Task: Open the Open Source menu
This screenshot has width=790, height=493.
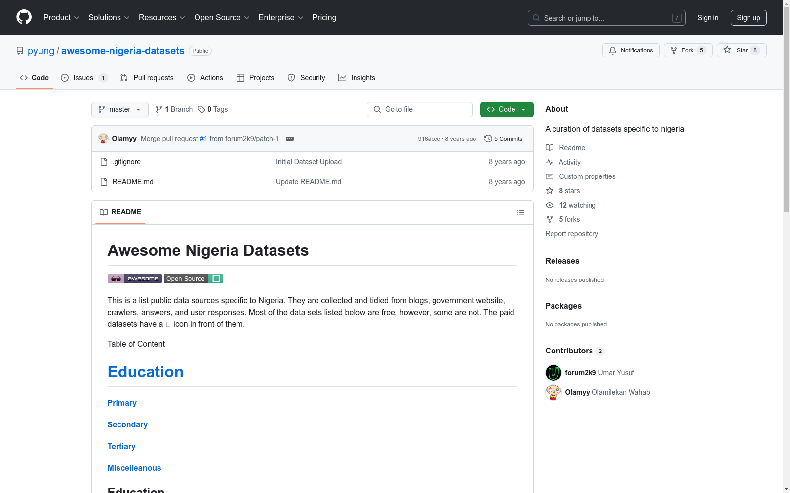Action: [222, 18]
